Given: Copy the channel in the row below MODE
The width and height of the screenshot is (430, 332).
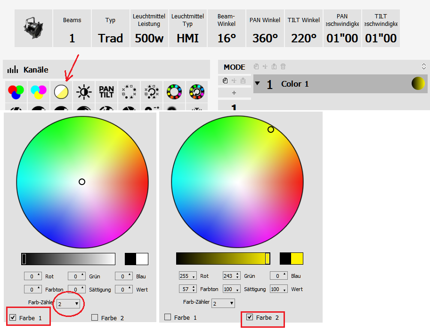Looking at the screenshot, I should [x=225, y=81].
